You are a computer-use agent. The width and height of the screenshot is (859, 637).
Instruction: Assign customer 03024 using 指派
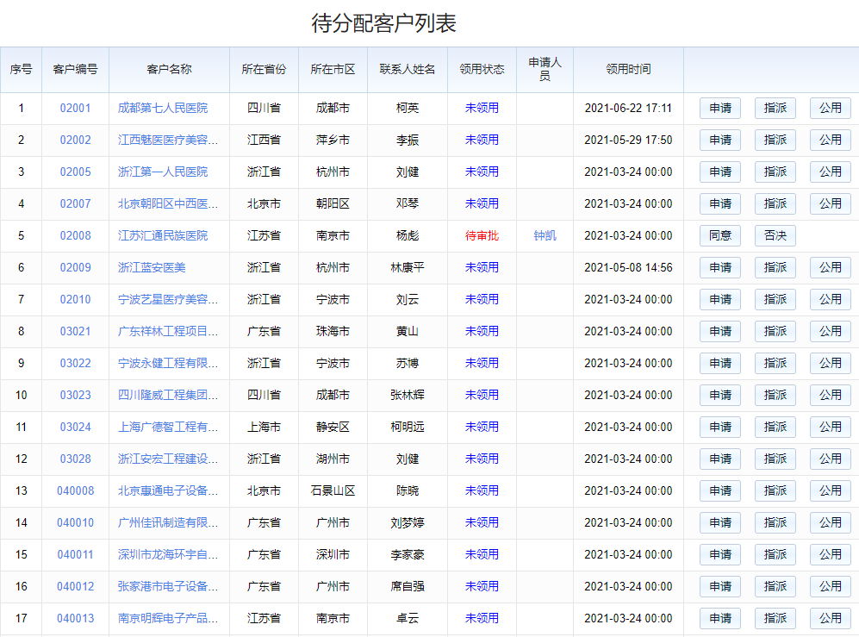point(775,428)
